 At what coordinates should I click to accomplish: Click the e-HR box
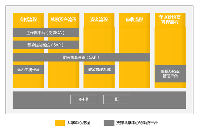tap(84, 99)
